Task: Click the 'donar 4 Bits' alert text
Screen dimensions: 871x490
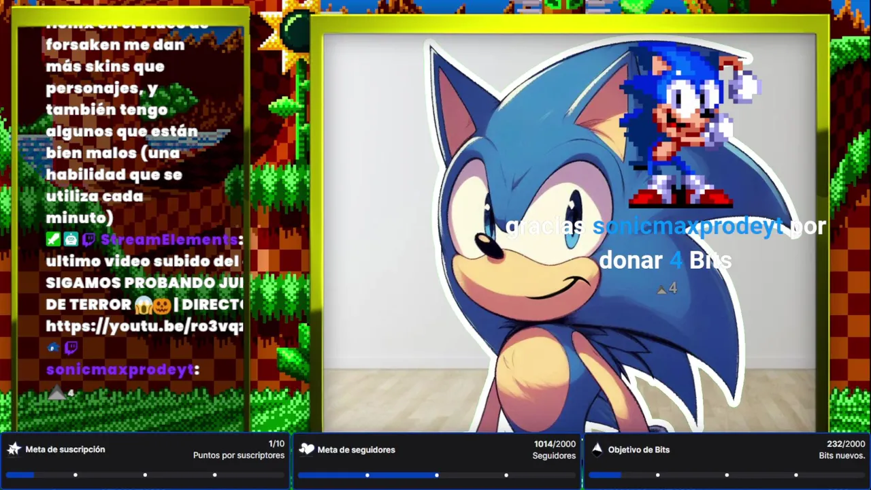Action: (x=665, y=260)
